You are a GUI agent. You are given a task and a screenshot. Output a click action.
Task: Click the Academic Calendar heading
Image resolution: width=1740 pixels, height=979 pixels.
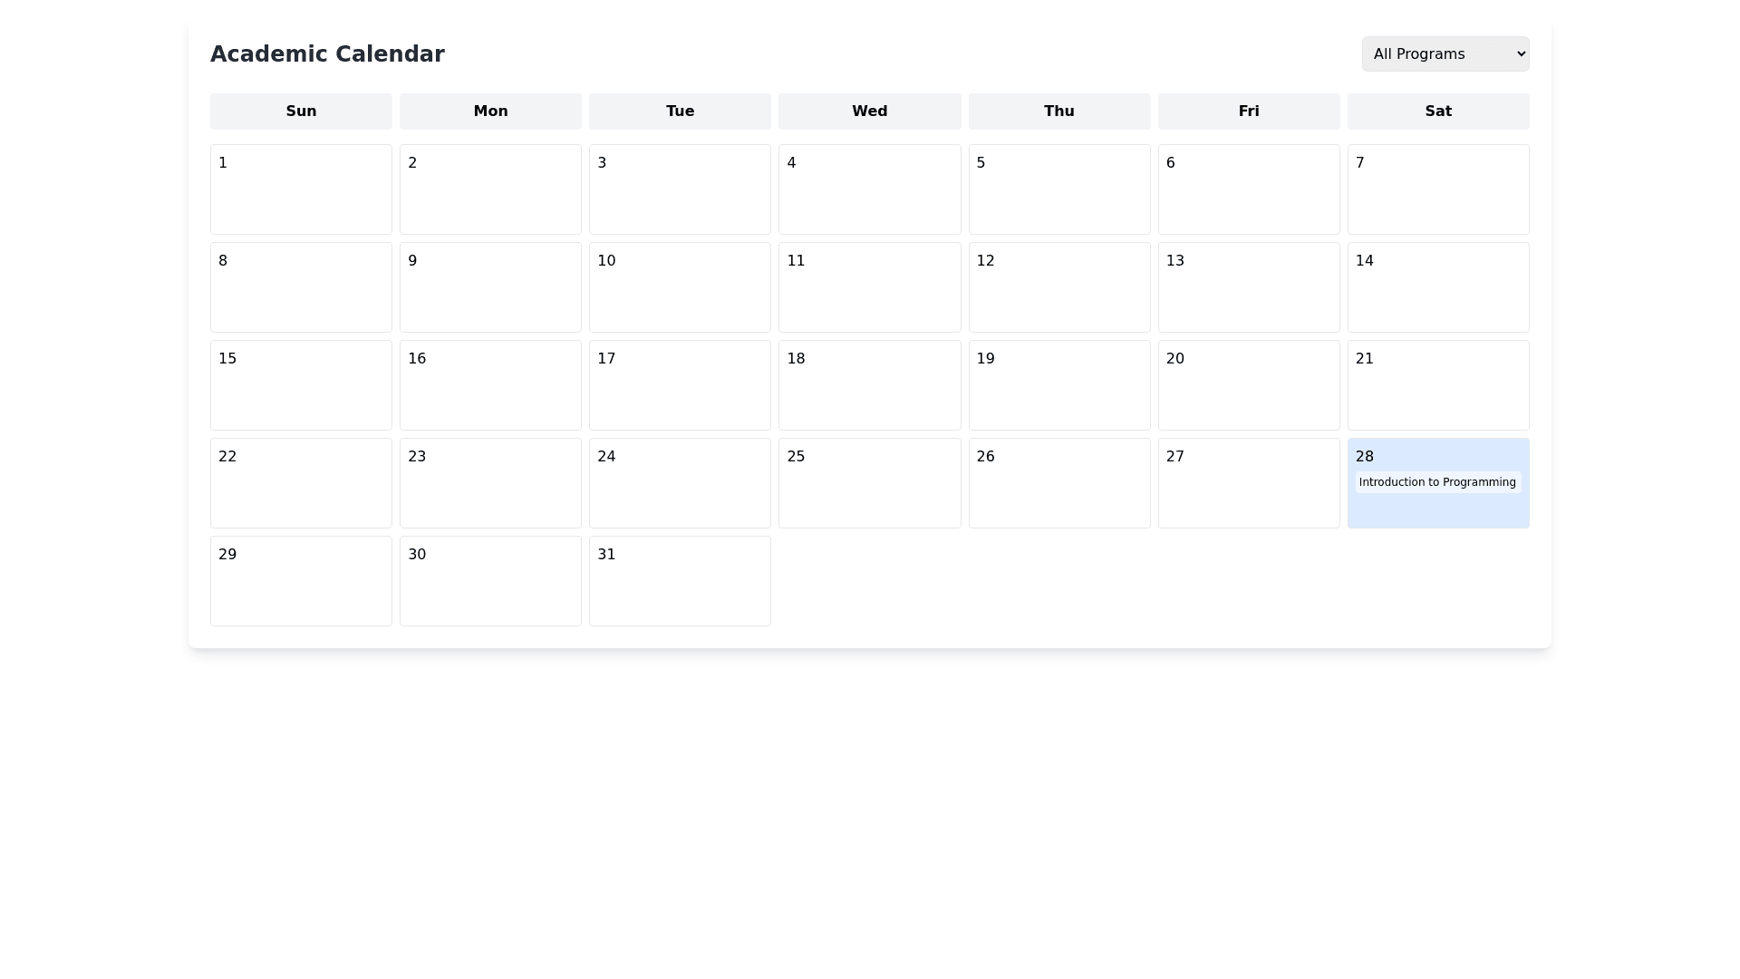[327, 54]
